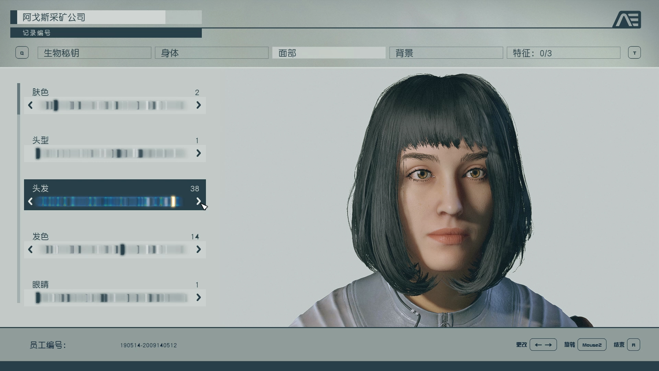Click the 旋转 Mouse2 button
The width and height of the screenshot is (659, 371).
[592, 345]
